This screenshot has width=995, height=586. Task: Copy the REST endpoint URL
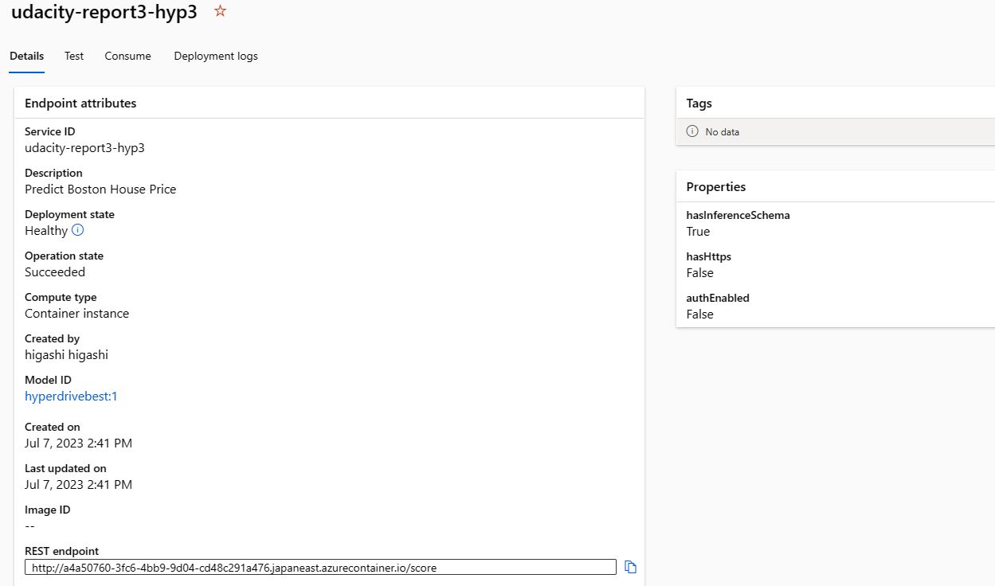coord(630,566)
